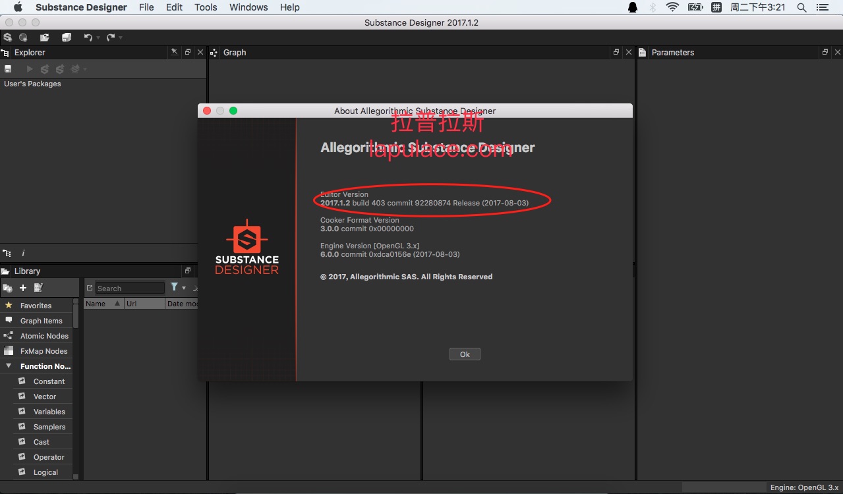Click the battery status icon
This screenshot has height=494, width=843.
[x=695, y=7]
